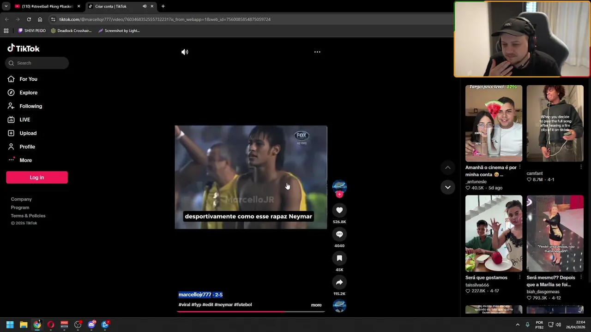Expand the caption with the more link

point(316,305)
